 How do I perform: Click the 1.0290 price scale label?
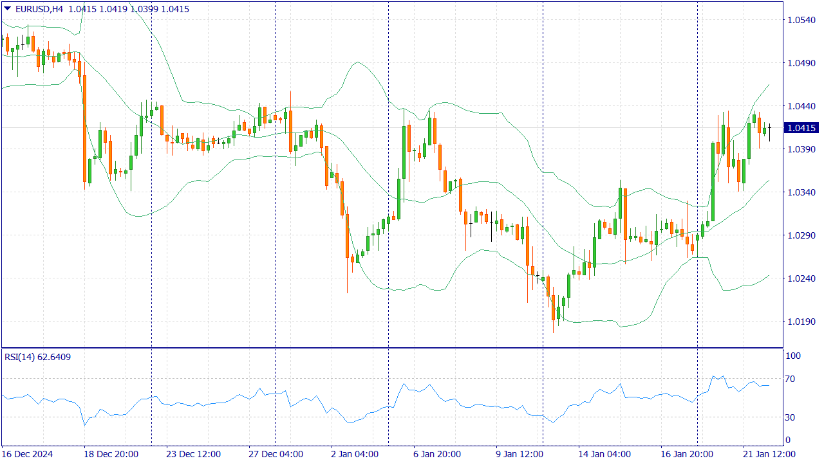[x=801, y=235]
